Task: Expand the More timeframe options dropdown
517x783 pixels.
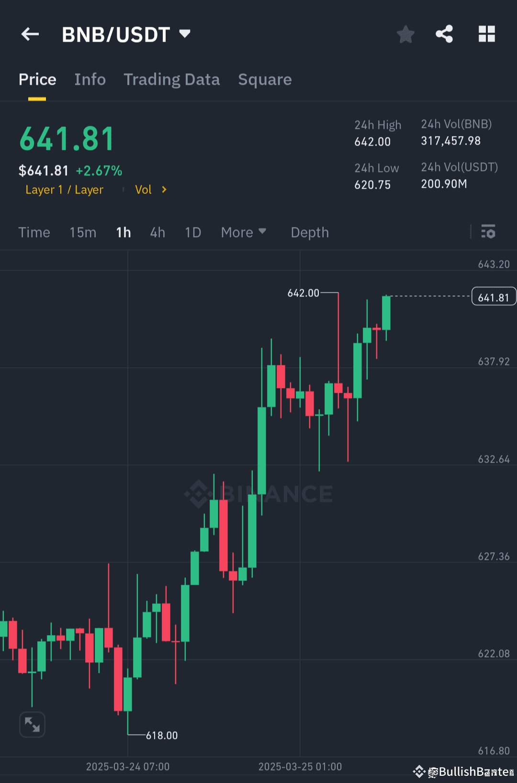Action: tap(244, 232)
